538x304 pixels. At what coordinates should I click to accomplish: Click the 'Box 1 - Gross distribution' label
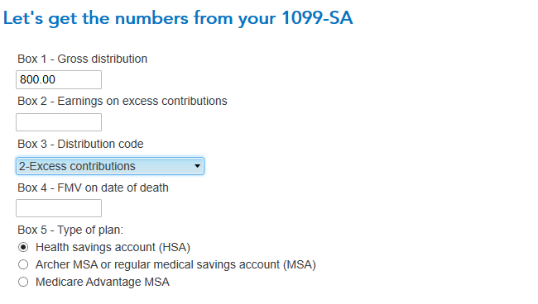[82, 59]
